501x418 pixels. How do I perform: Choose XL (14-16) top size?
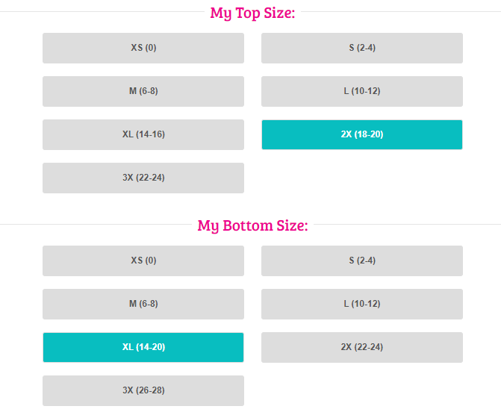click(x=143, y=134)
